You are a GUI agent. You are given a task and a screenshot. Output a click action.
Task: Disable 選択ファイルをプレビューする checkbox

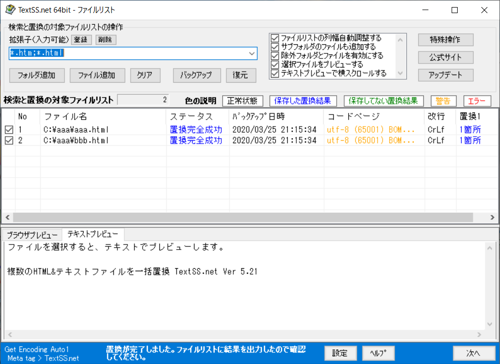[x=275, y=65]
